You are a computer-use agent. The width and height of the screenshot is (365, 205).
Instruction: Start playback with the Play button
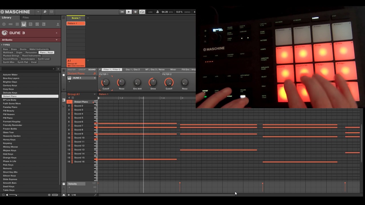coord(129,12)
